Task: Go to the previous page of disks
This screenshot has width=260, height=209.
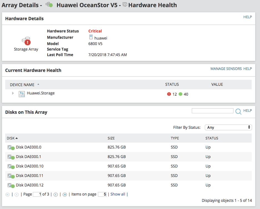Action: pos(17,195)
